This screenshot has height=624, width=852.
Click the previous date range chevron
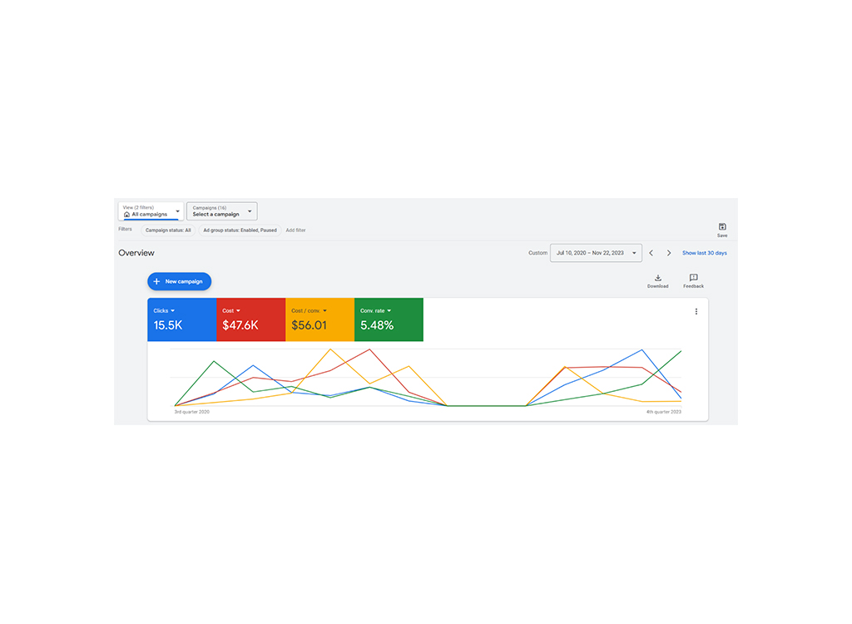tap(651, 253)
